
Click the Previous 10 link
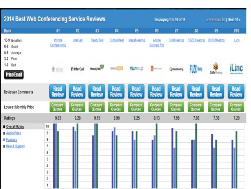pos(215,20)
